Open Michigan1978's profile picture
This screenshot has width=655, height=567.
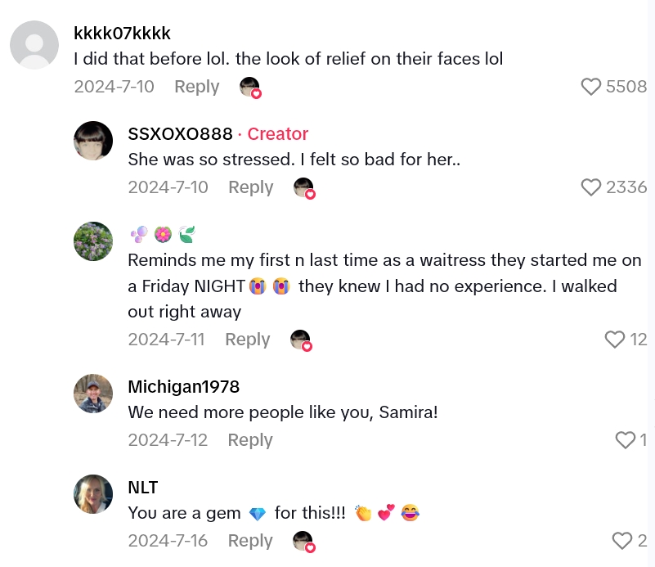93,394
